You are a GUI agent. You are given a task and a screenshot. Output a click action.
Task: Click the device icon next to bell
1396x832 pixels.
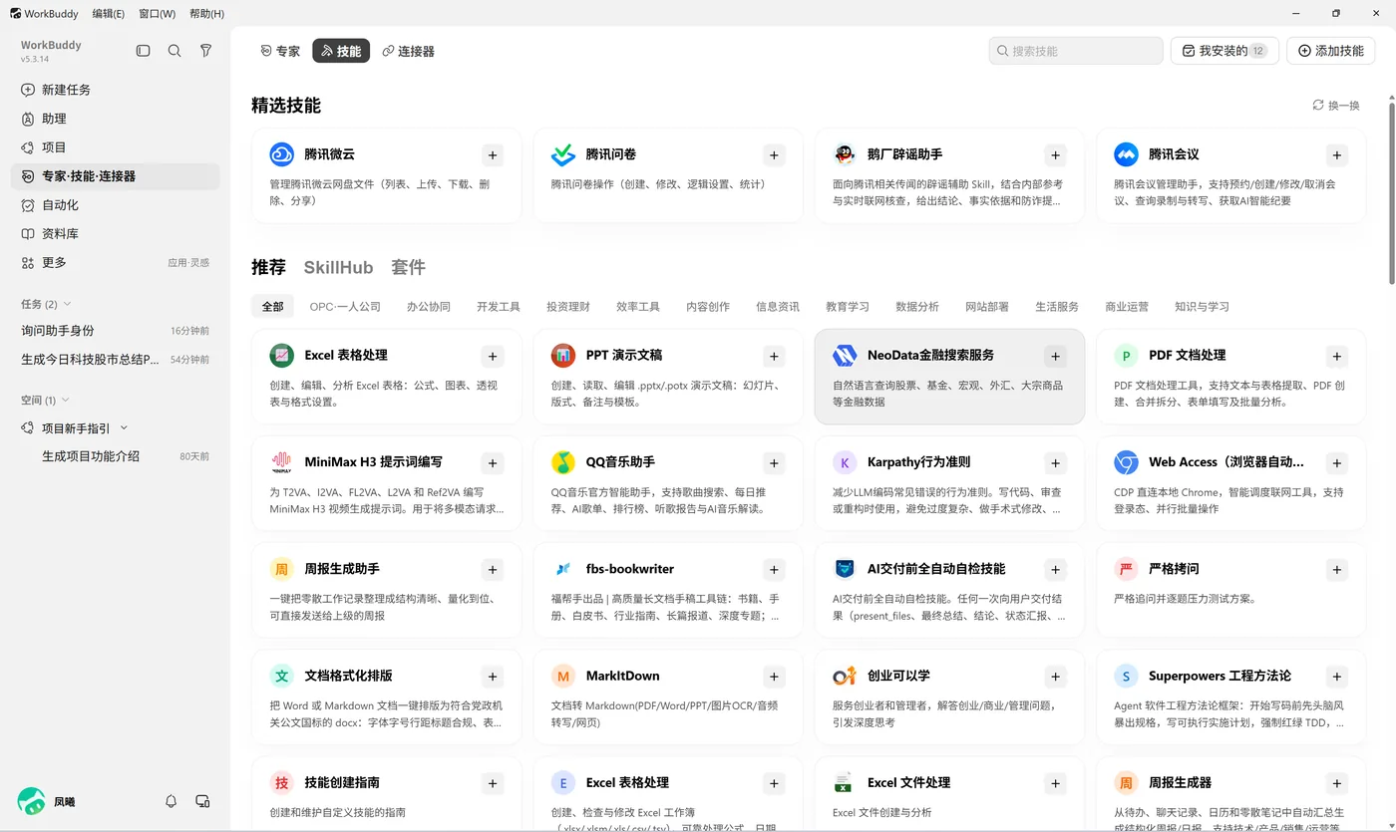click(202, 801)
